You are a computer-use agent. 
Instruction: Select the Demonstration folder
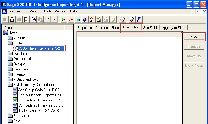(x=24, y=59)
